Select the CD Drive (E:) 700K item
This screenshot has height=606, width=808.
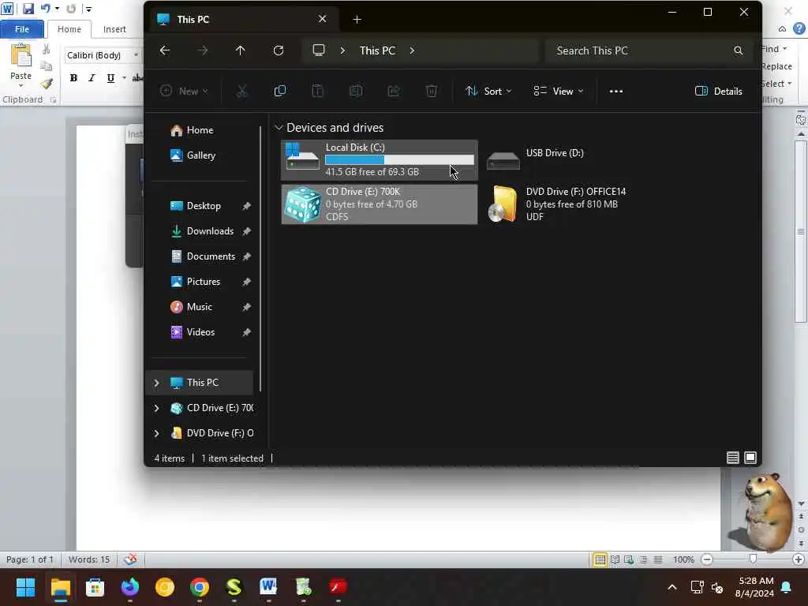pos(380,204)
